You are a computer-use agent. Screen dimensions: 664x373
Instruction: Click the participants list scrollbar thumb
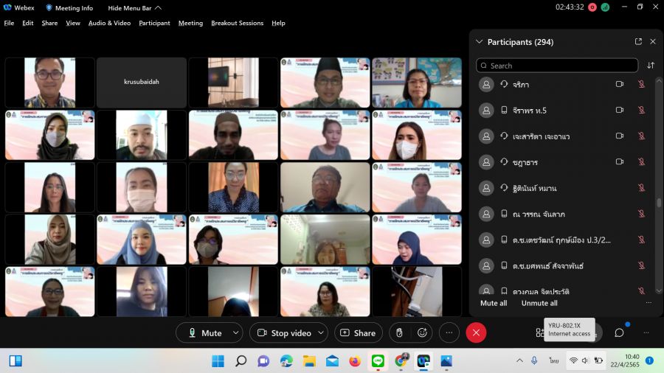[658, 203]
